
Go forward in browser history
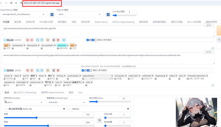click(x=6, y=3)
